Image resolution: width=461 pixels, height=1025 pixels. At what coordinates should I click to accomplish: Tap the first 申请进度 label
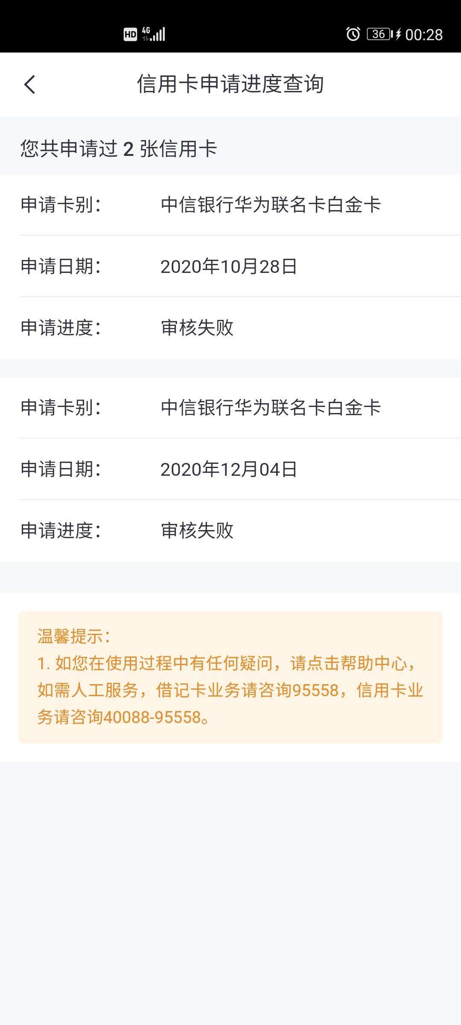[60, 328]
